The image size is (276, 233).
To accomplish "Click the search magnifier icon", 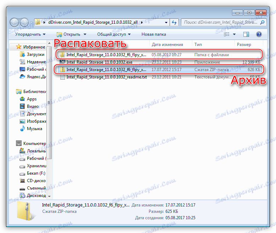I will [262, 22].
